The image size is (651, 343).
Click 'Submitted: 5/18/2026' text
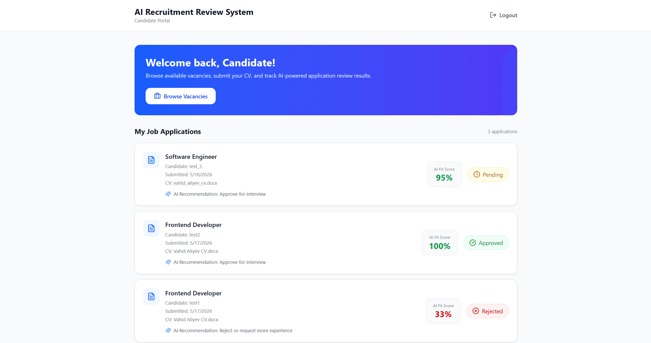click(x=188, y=175)
